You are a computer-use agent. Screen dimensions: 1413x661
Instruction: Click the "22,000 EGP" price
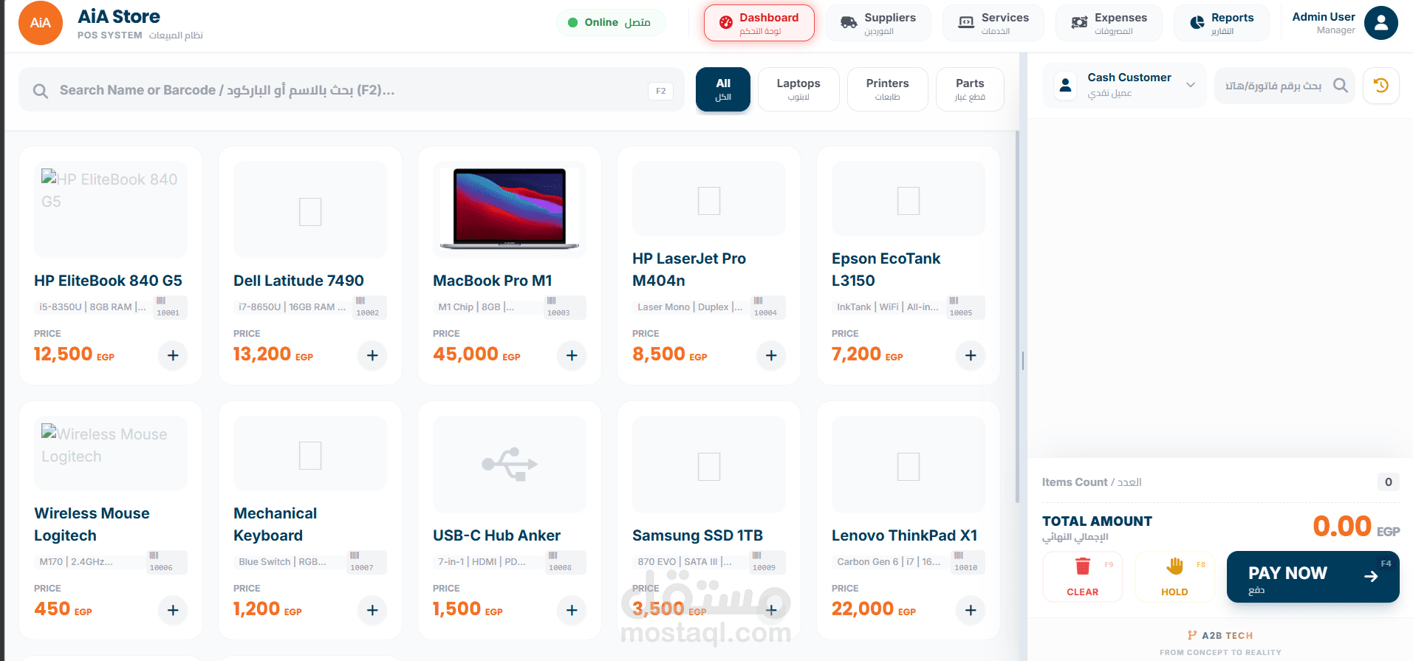click(x=873, y=609)
